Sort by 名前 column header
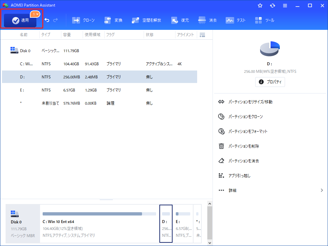328x246 pixels. (24, 35)
